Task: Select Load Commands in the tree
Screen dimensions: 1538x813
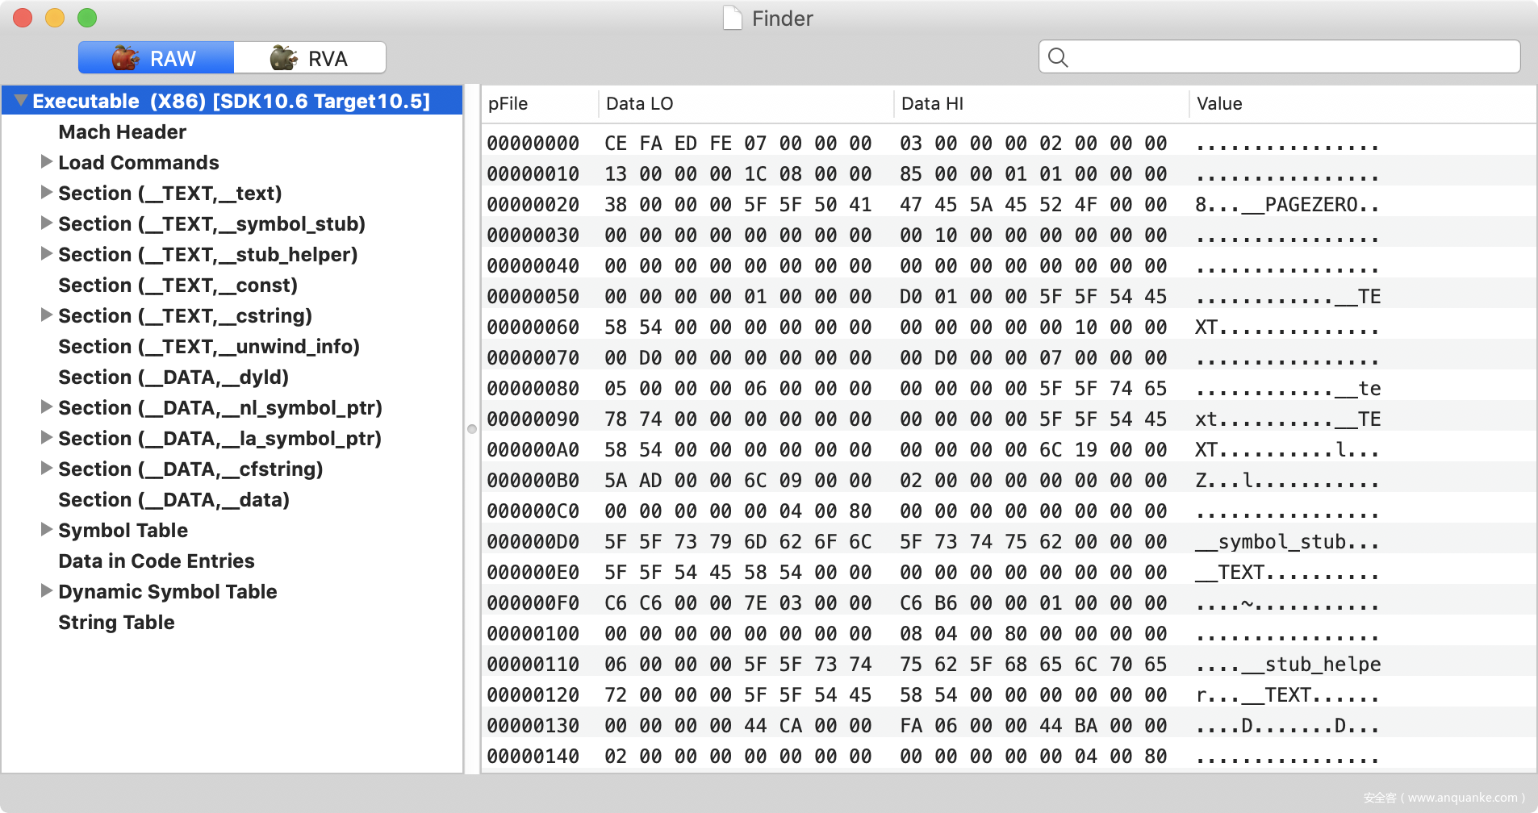Action: (138, 162)
